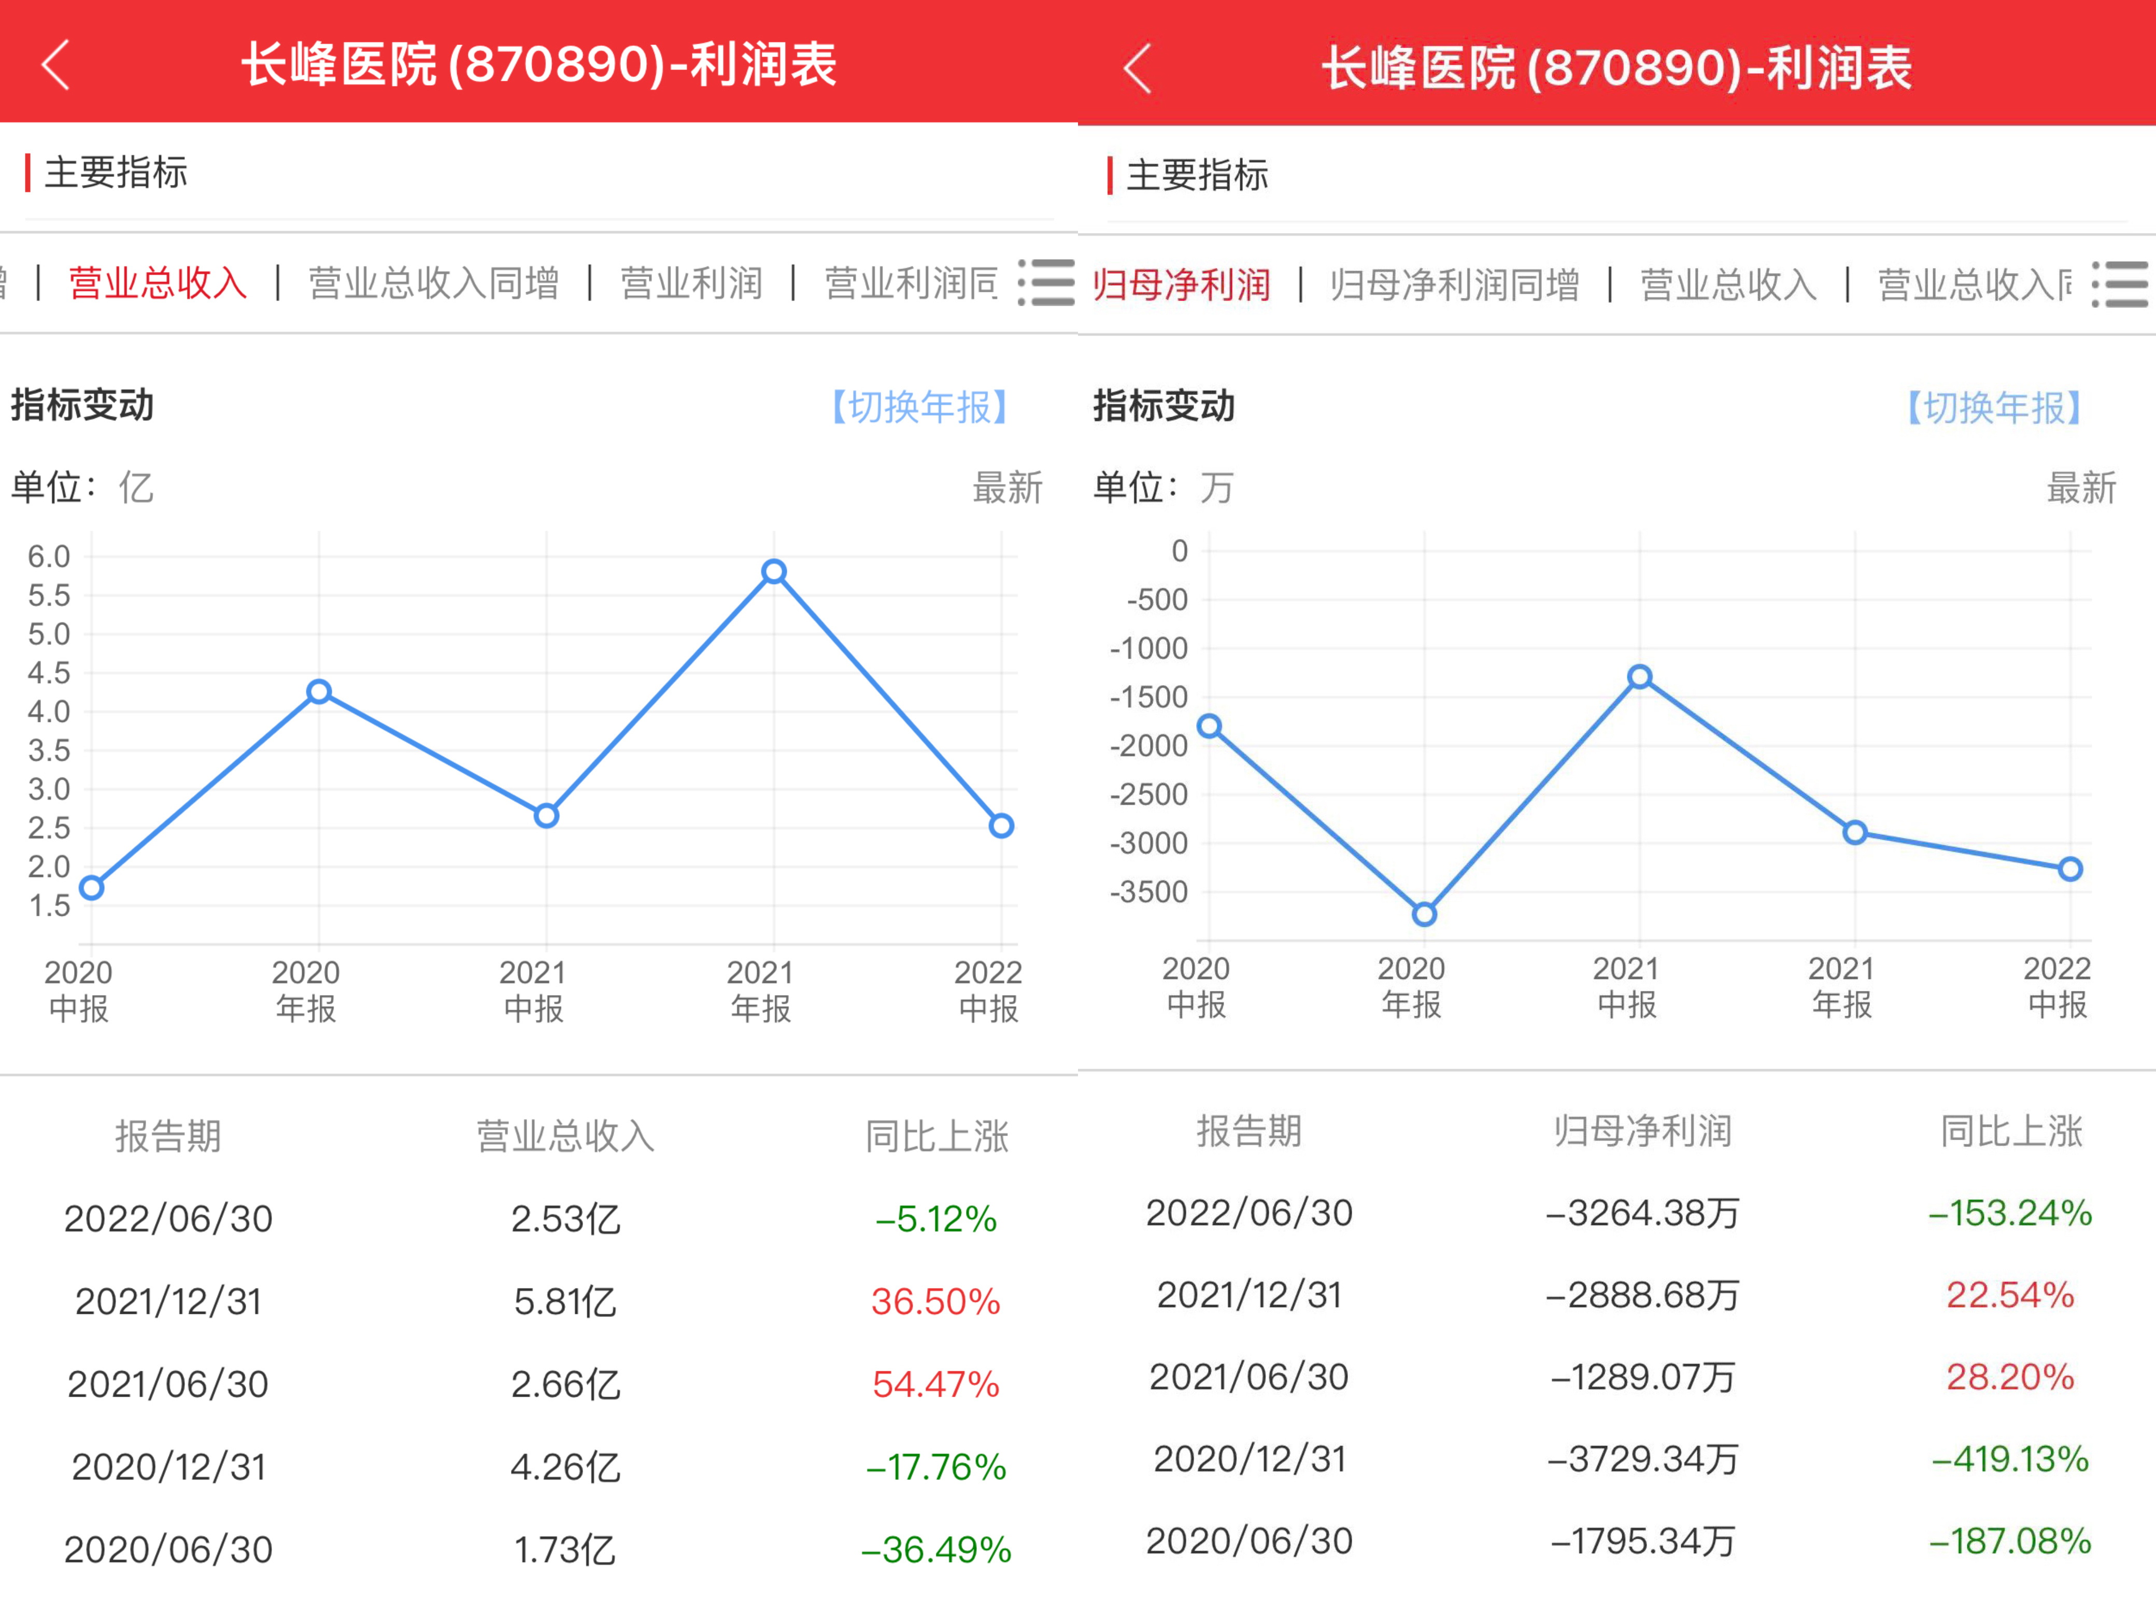Image resolution: width=2156 pixels, height=1617 pixels.
Task: Tap 同比上涨 column header in left table
Action: pyautogui.click(x=937, y=1137)
